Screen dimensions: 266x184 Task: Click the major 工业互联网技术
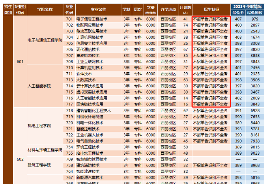[98, 62]
